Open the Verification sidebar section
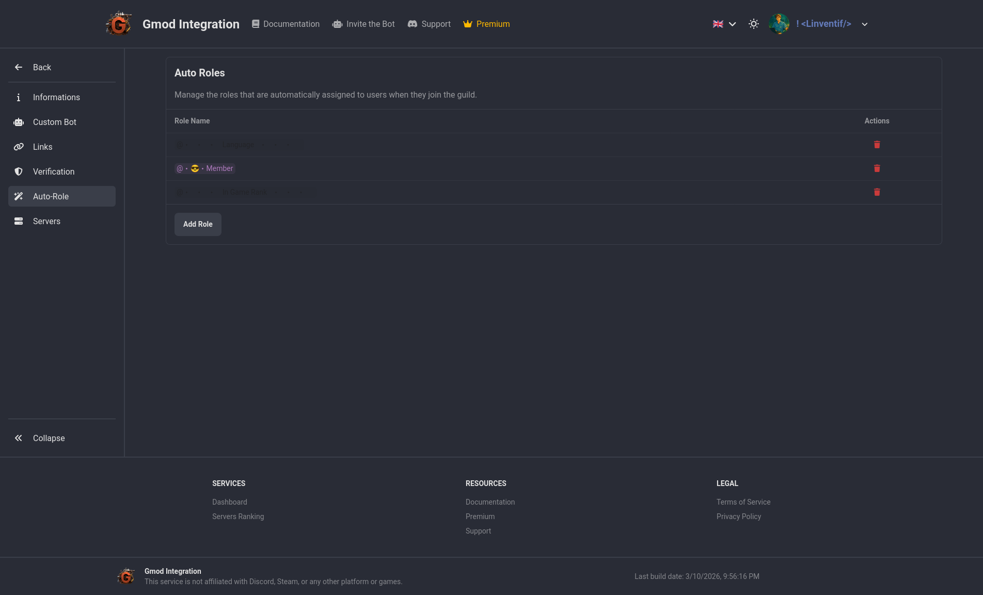983x595 pixels. tap(54, 171)
